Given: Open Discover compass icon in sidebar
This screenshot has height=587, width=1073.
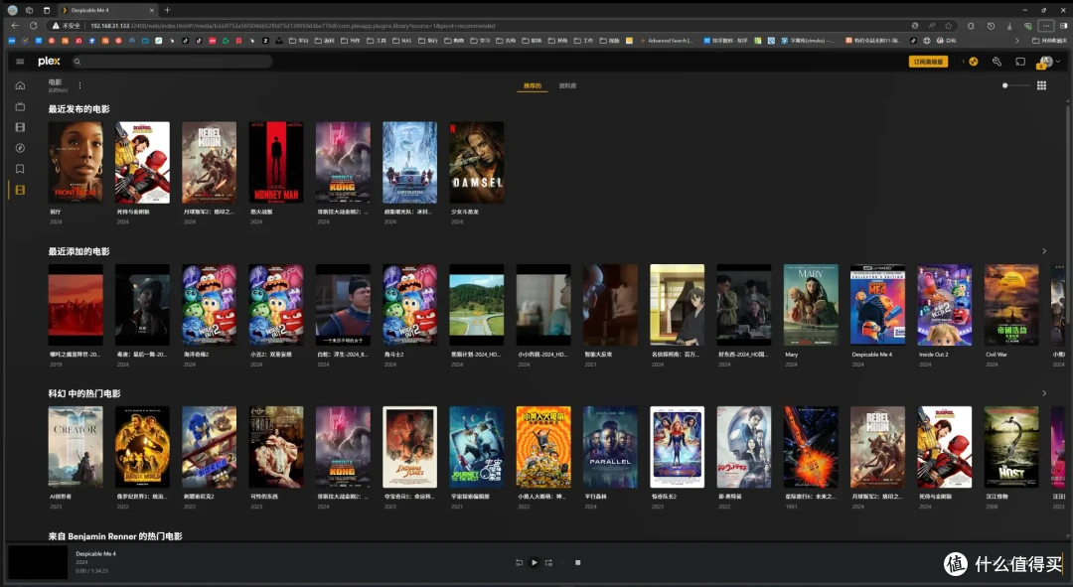Looking at the screenshot, I should (x=20, y=148).
